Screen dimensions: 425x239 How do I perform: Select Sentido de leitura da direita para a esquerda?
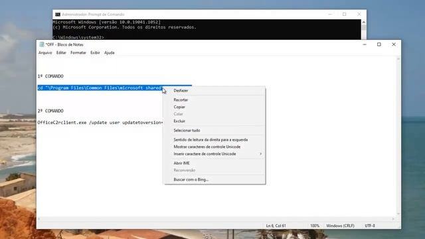214,139
